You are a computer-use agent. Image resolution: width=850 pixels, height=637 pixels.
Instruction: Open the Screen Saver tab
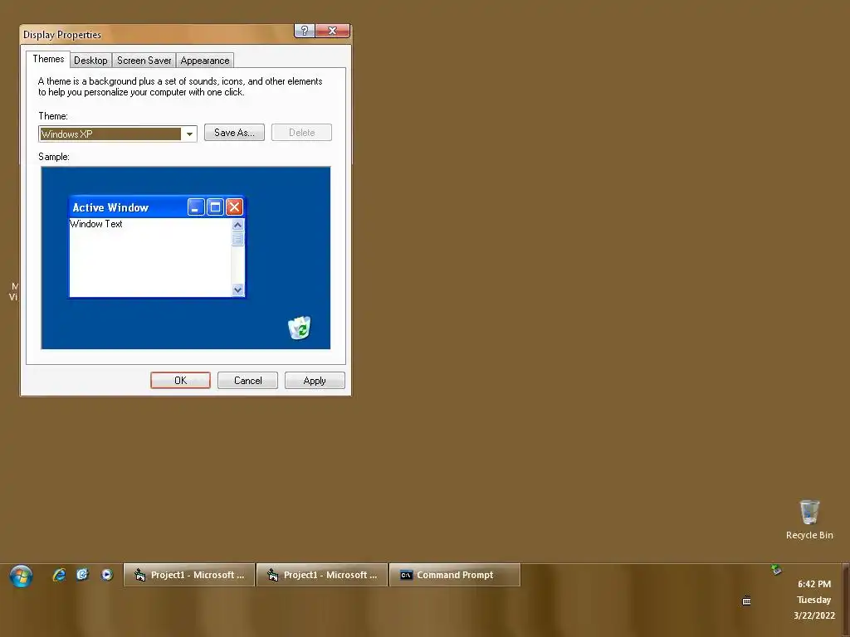[x=144, y=60]
